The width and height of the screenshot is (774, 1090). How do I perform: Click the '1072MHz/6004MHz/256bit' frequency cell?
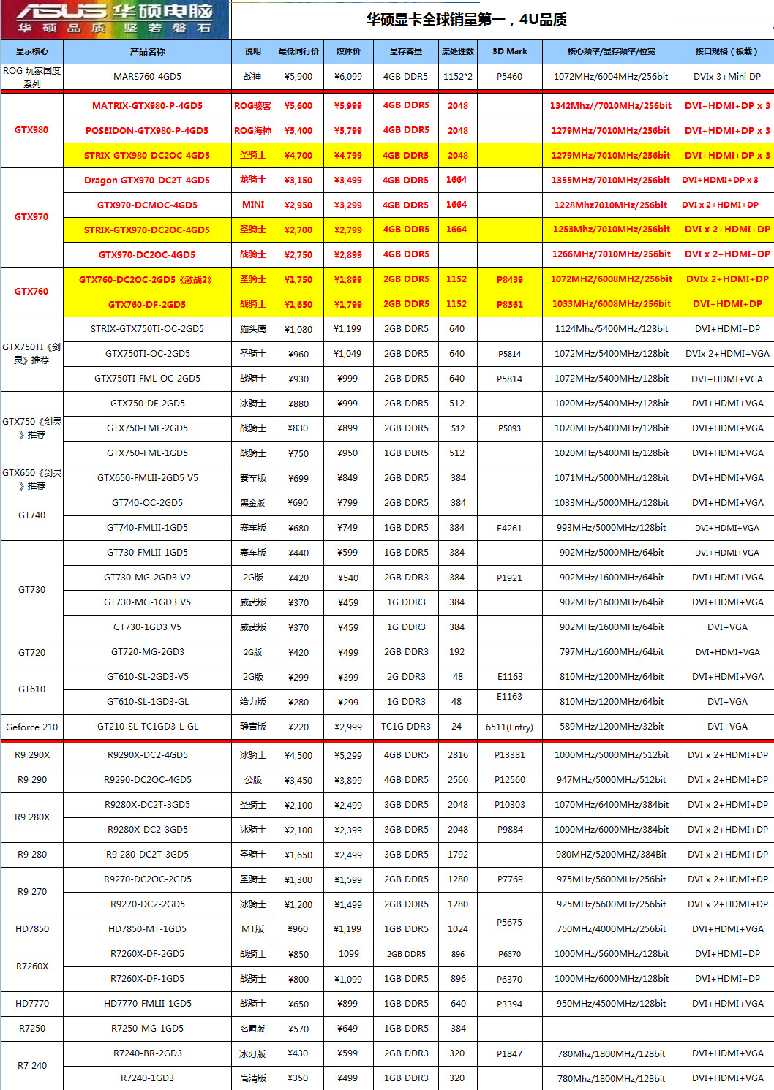[611, 77]
